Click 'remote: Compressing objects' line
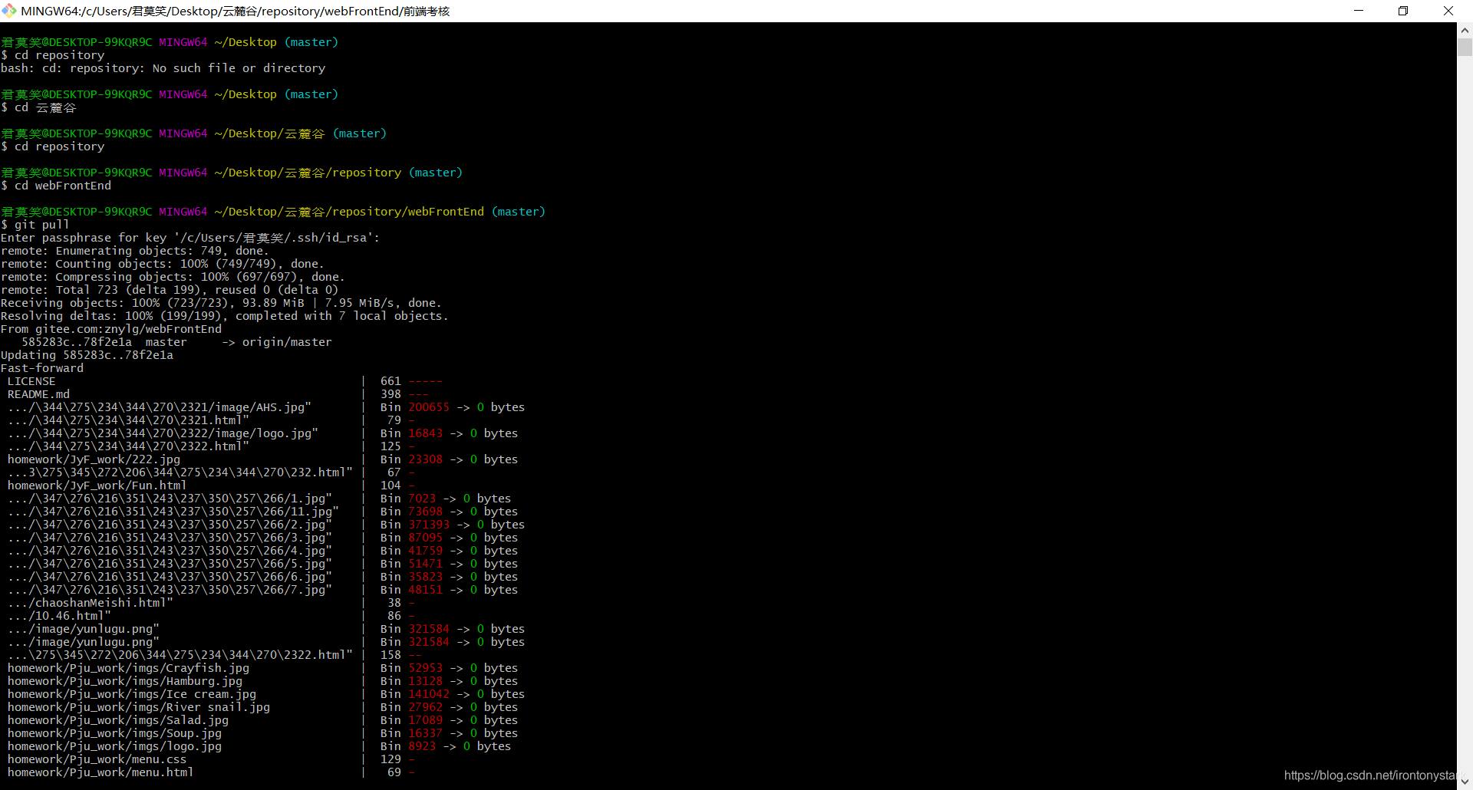Viewport: 1473px width, 790px height. click(173, 277)
